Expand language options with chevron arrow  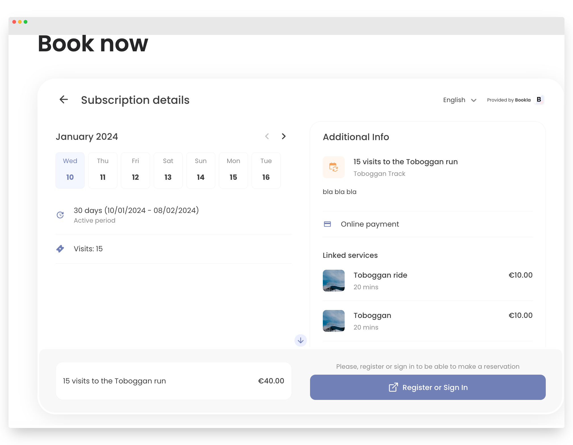click(473, 100)
